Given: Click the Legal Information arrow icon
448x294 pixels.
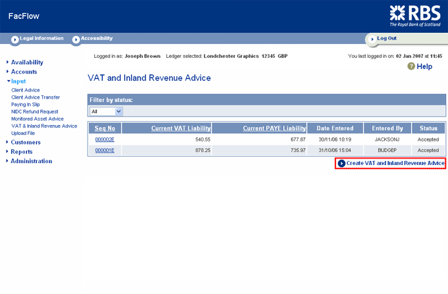Looking at the screenshot, I should click(15, 39).
